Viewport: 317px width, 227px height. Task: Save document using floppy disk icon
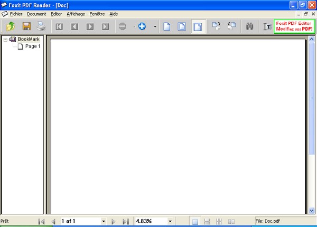click(26, 26)
